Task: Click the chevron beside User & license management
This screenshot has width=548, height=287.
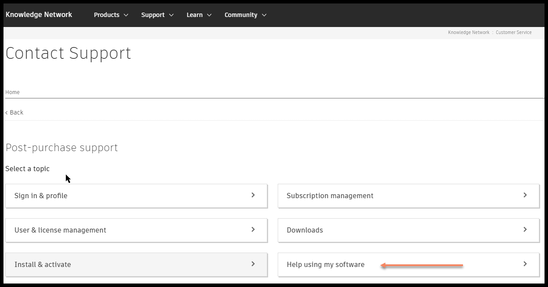Action: coord(253,230)
